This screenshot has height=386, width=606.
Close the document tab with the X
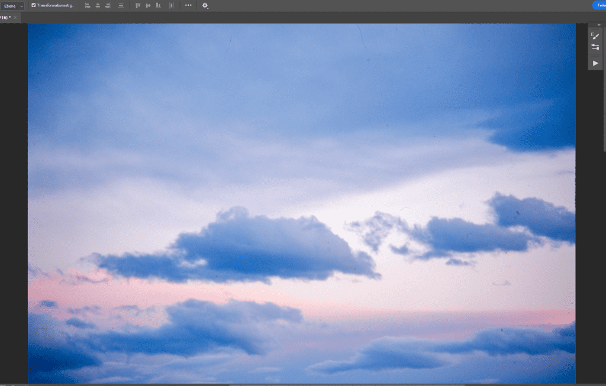pos(16,18)
